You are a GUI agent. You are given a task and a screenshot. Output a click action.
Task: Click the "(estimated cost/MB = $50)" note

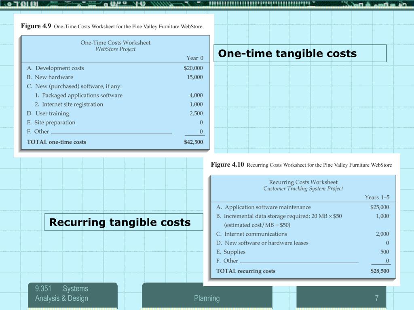[257, 225]
